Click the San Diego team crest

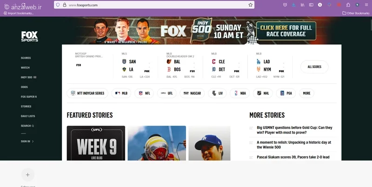(124, 61)
